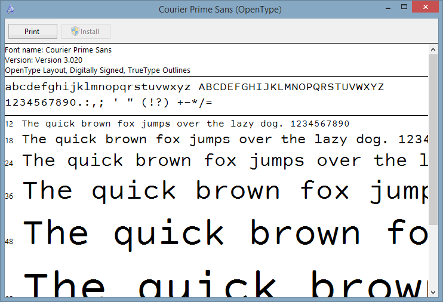Click the '12' size label
The image size is (443, 302).
[x=9, y=124]
